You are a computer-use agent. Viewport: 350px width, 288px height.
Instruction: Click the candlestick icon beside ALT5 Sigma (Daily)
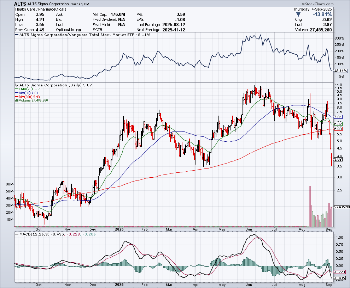point(17,85)
